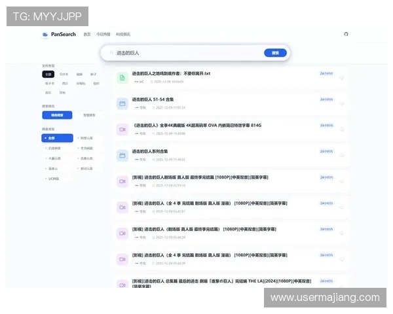Open the GitHub icon in header
The image size is (393, 314).
tap(346, 34)
